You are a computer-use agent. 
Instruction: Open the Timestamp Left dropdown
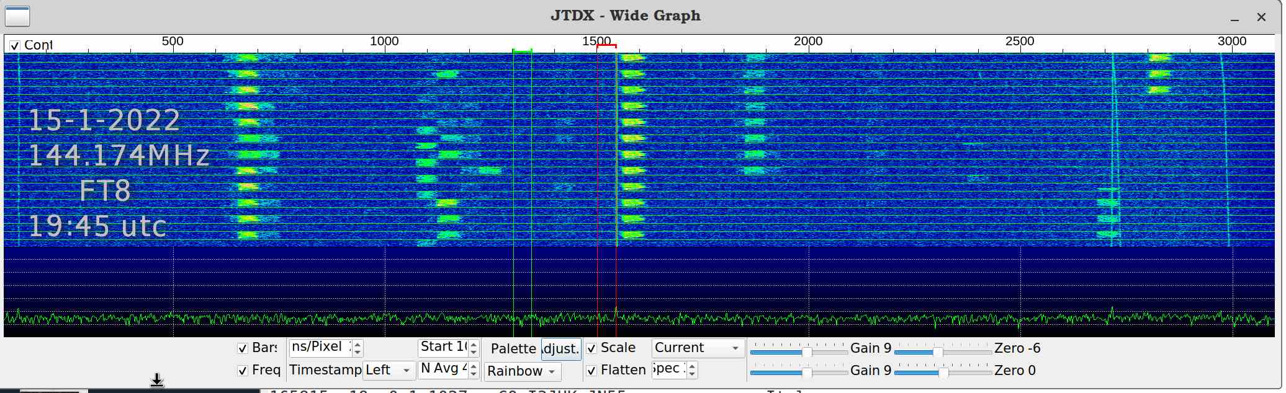tap(389, 371)
